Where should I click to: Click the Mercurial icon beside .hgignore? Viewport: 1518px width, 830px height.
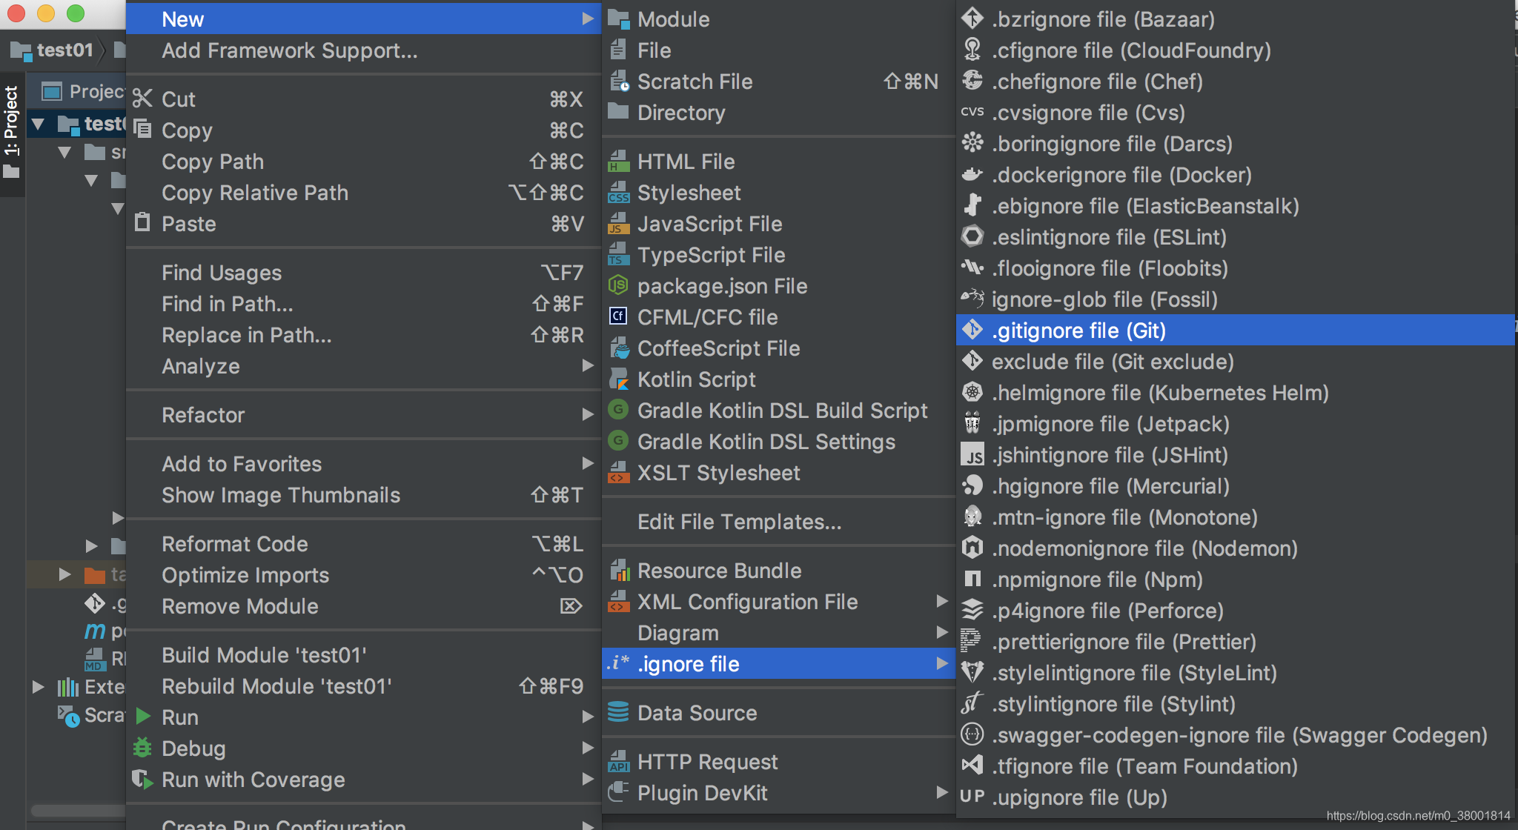click(972, 486)
